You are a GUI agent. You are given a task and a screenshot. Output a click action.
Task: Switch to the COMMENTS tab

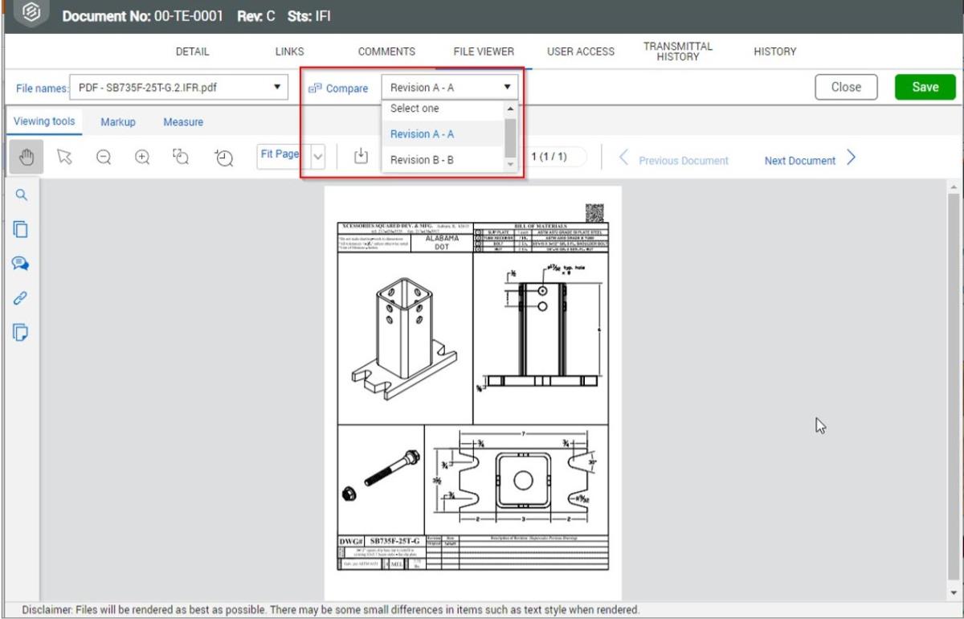coord(386,51)
